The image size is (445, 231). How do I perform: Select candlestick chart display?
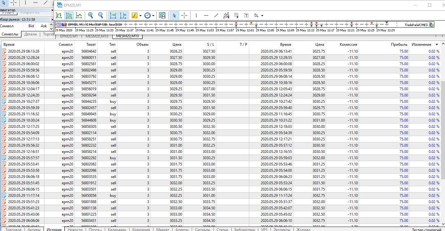point(69,15)
